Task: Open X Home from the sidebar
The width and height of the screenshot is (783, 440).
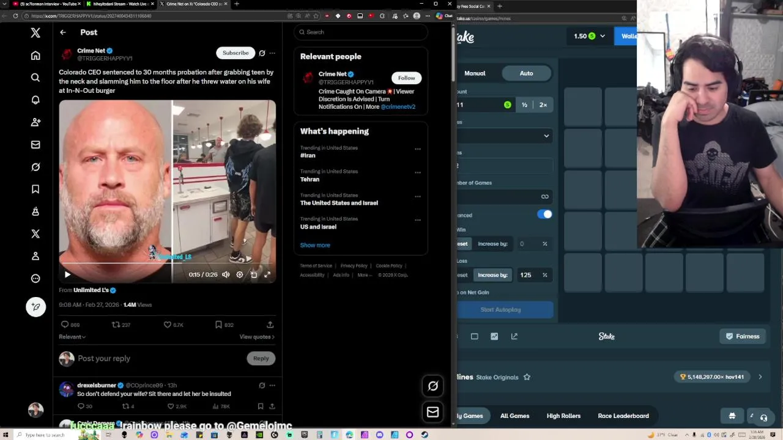Action: coord(35,56)
